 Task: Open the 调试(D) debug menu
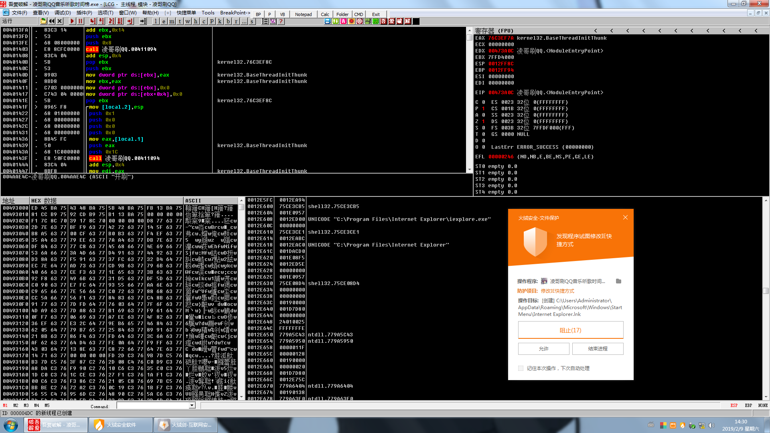[63, 13]
